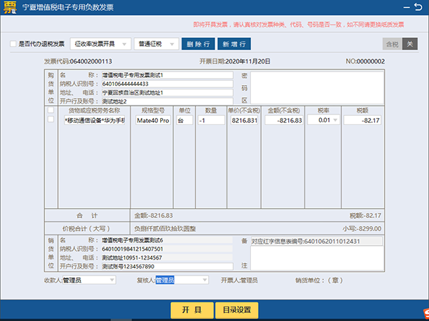
Task: Minimize the invoice window
Action: coord(407,7)
